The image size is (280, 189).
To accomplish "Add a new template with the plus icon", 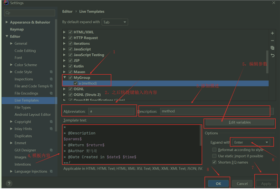I will pos(272,33).
